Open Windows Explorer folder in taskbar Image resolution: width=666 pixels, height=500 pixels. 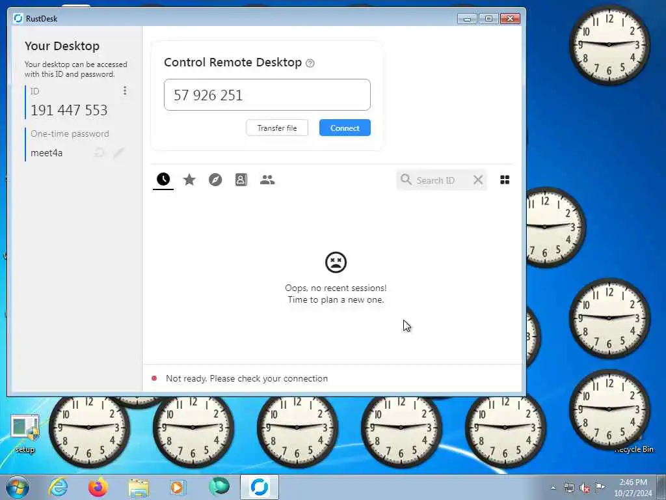click(x=139, y=488)
